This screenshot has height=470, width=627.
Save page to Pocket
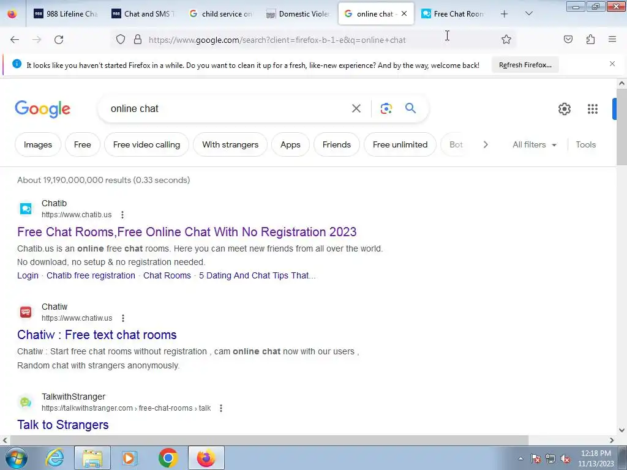pos(568,39)
